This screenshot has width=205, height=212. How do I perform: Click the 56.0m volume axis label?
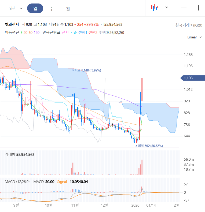click(189, 159)
